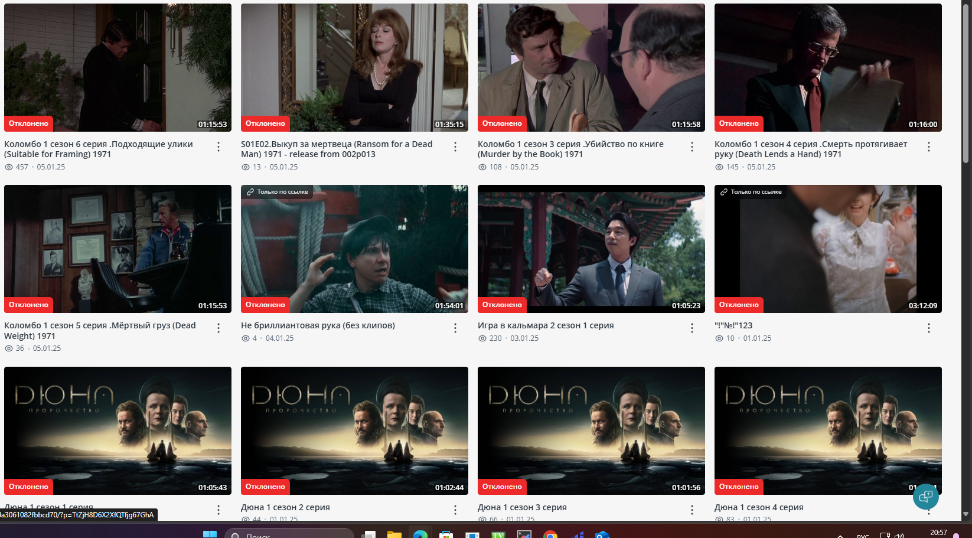Open Google Chrome from the taskbar
Viewport: 972px width, 538px height.
coord(550,534)
